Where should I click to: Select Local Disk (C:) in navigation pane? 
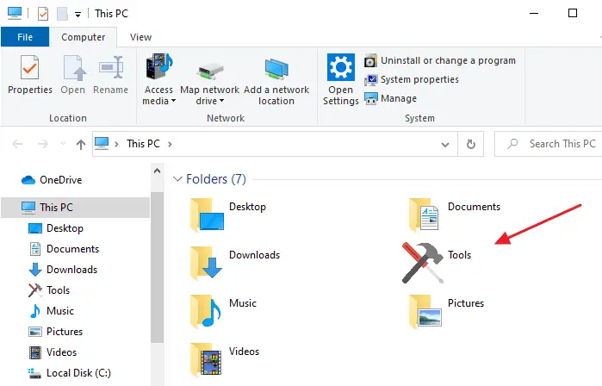(70, 373)
